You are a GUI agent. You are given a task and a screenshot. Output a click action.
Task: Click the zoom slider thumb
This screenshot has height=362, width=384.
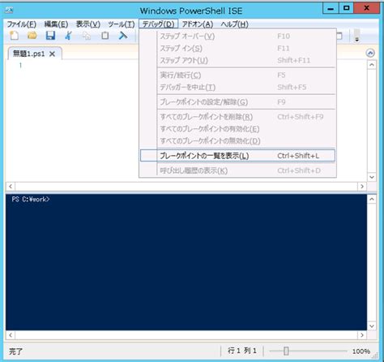click(286, 351)
